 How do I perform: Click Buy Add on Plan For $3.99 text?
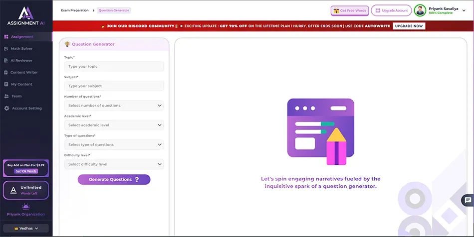[x=26, y=165]
